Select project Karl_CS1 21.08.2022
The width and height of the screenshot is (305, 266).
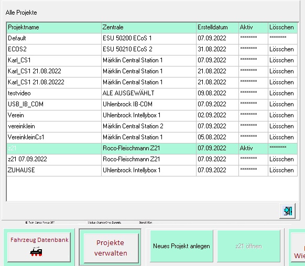click(54, 71)
